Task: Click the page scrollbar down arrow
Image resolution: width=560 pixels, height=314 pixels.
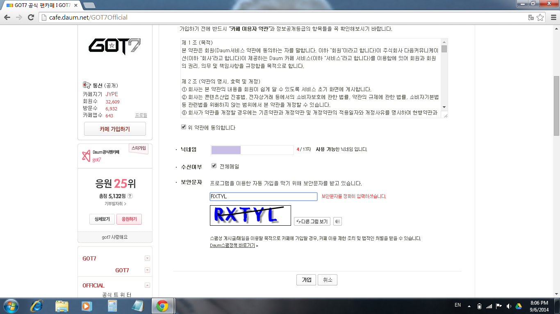Action: pos(556,294)
